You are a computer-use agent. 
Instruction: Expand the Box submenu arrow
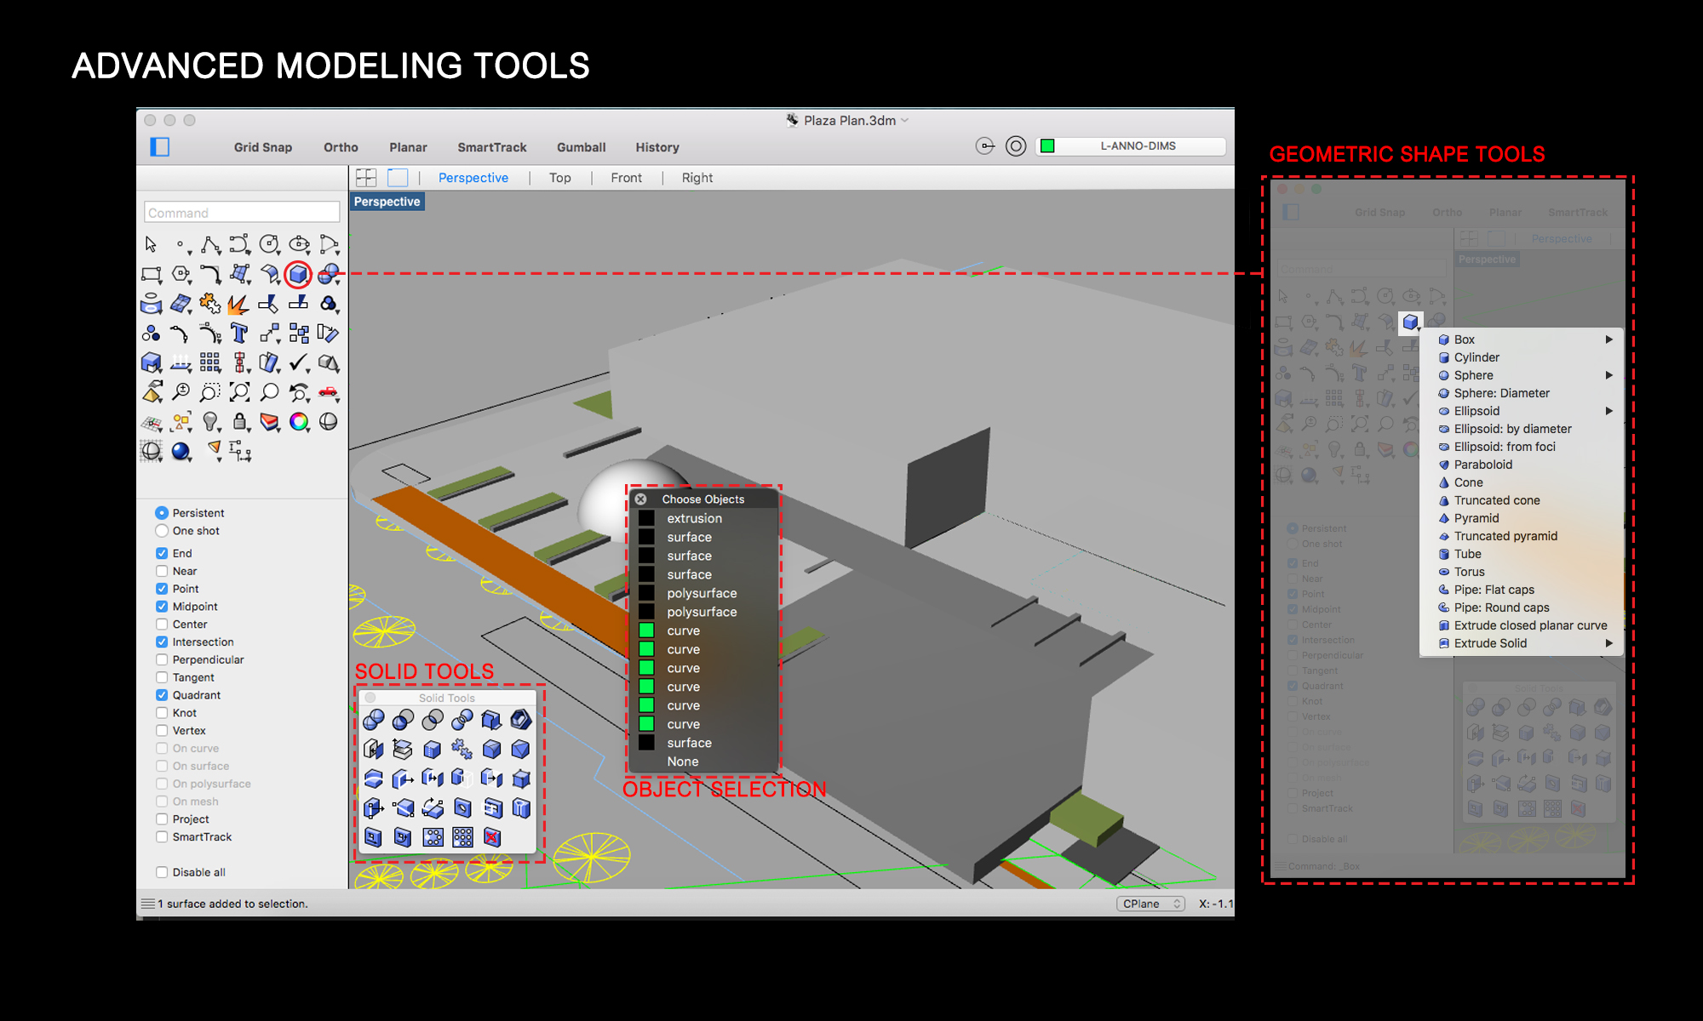tap(1609, 339)
